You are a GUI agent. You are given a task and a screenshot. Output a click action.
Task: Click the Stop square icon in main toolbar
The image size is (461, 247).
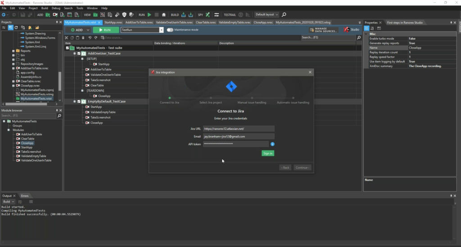coord(156,14)
